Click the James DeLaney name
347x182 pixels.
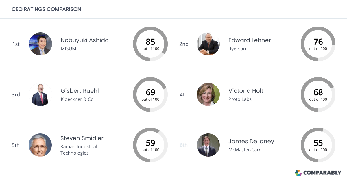pos(251,141)
